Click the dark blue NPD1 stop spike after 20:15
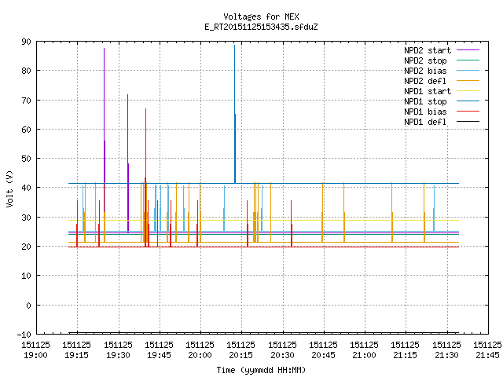503x377 pixels. 235,112
